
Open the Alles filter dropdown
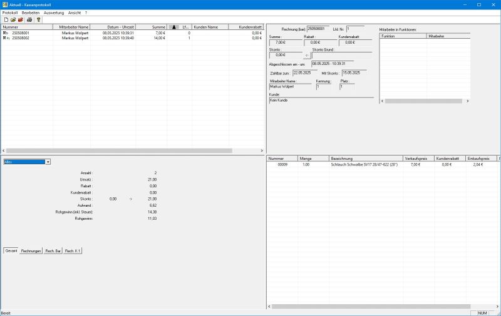click(x=48, y=162)
